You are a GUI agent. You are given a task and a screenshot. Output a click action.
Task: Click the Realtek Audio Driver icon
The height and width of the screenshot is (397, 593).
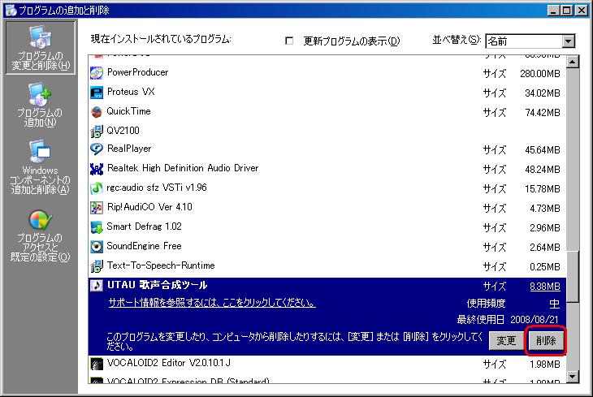point(97,169)
